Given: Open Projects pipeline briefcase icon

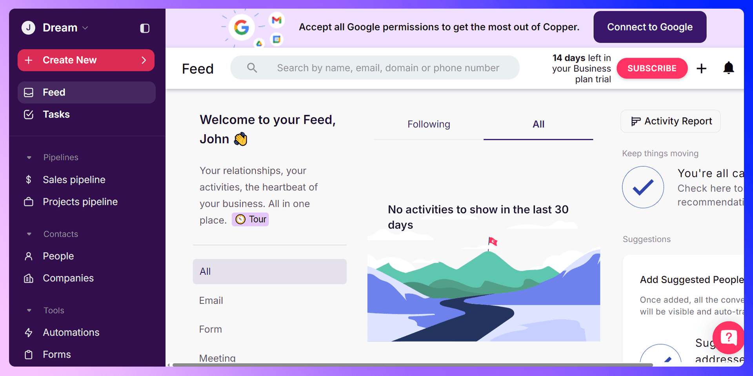Looking at the screenshot, I should [x=29, y=202].
